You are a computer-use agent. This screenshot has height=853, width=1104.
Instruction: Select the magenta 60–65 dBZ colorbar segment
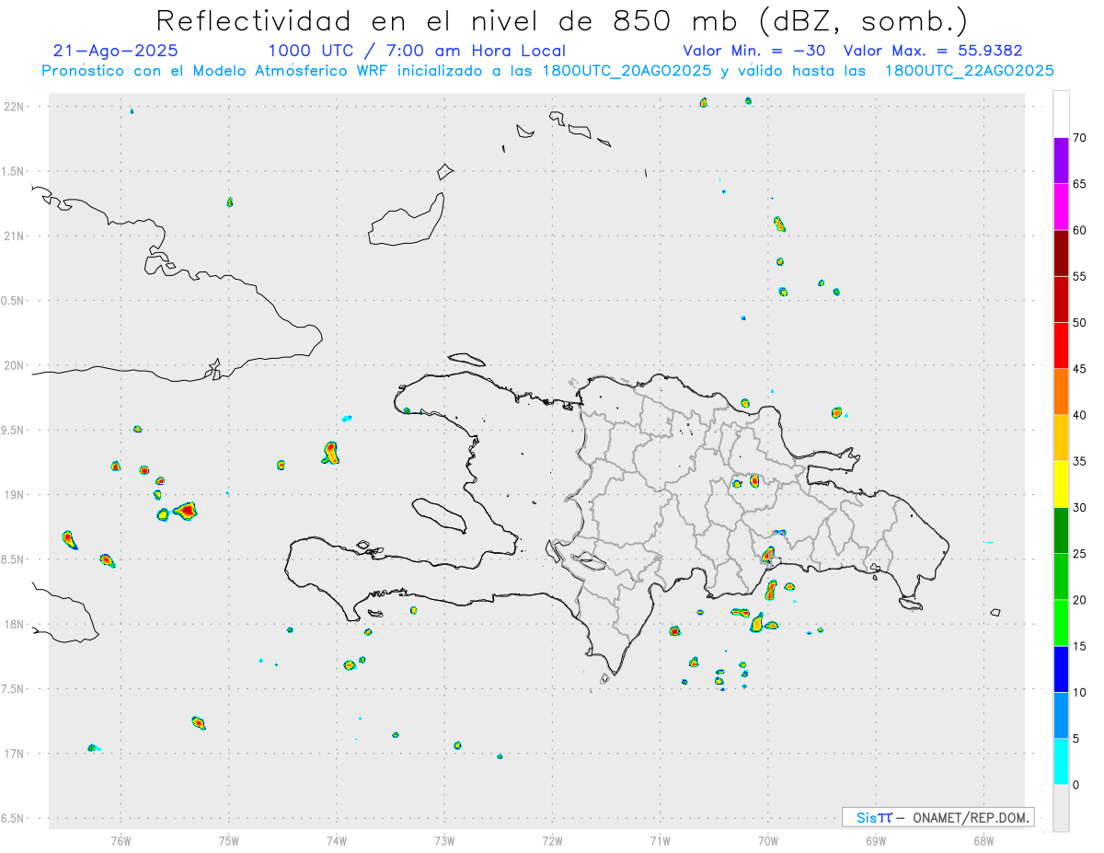[x=1061, y=207]
